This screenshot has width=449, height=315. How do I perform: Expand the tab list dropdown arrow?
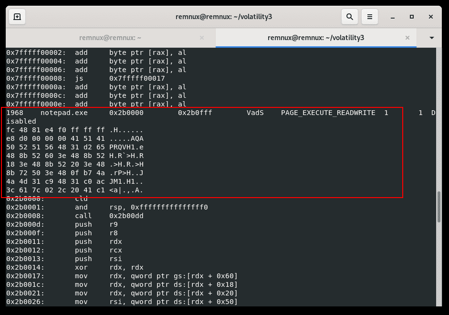432,38
